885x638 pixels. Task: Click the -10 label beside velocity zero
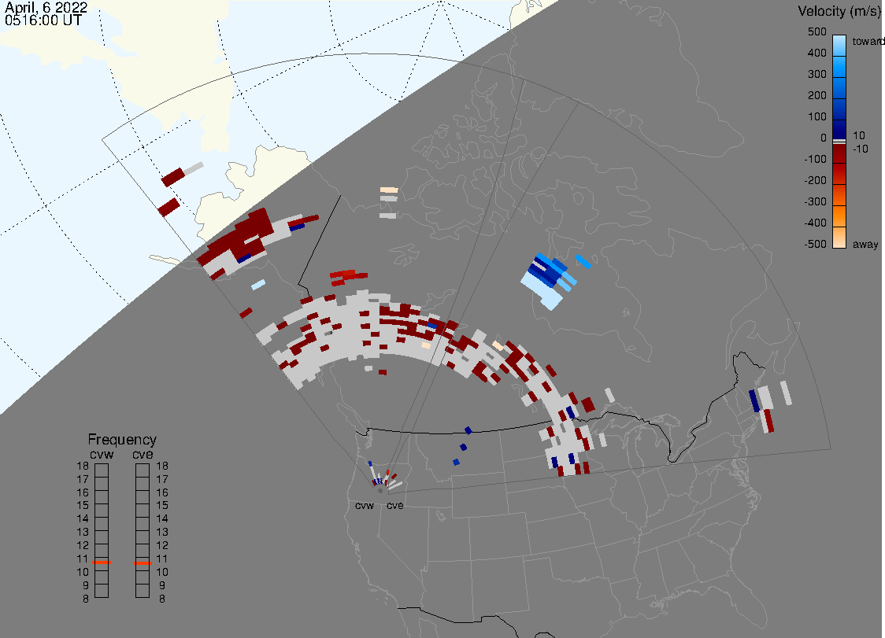(860, 149)
